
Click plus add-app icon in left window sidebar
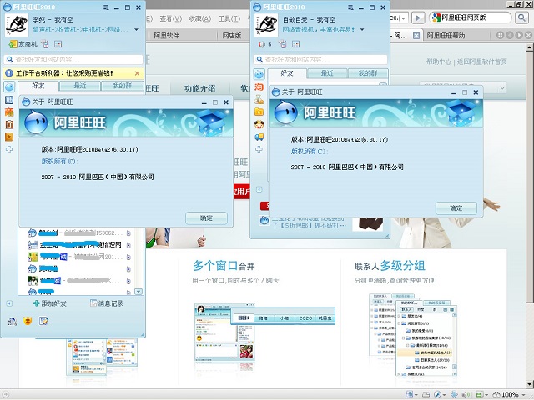pyautogui.click(x=9, y=149)
